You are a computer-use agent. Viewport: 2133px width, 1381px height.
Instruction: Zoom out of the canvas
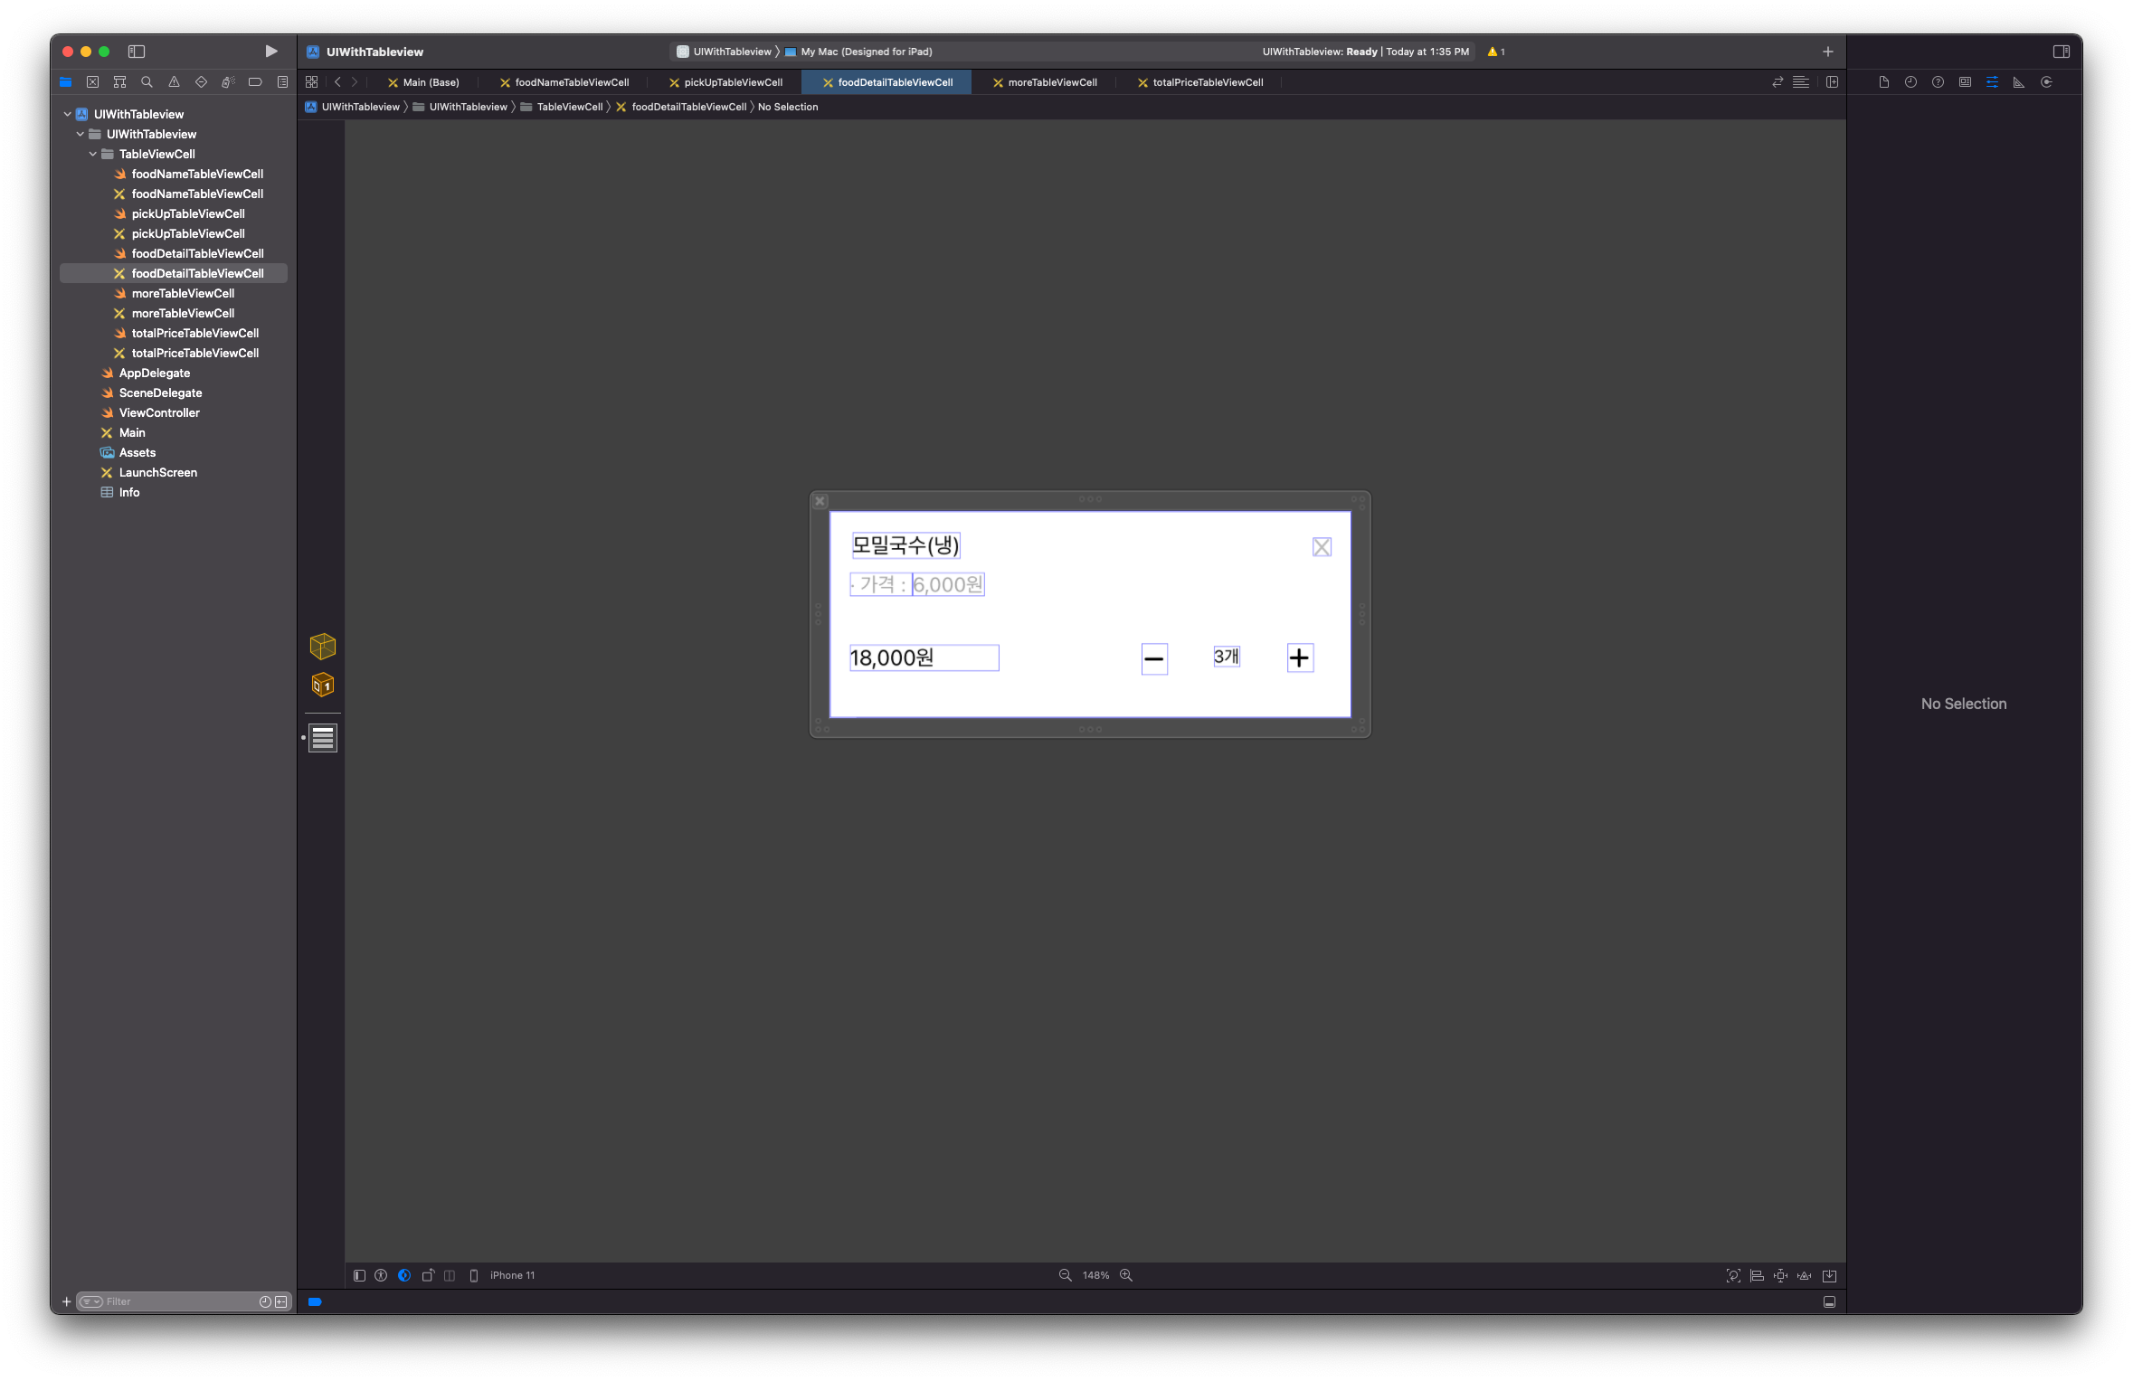pyautogui.click(x=1065, y=1275)
